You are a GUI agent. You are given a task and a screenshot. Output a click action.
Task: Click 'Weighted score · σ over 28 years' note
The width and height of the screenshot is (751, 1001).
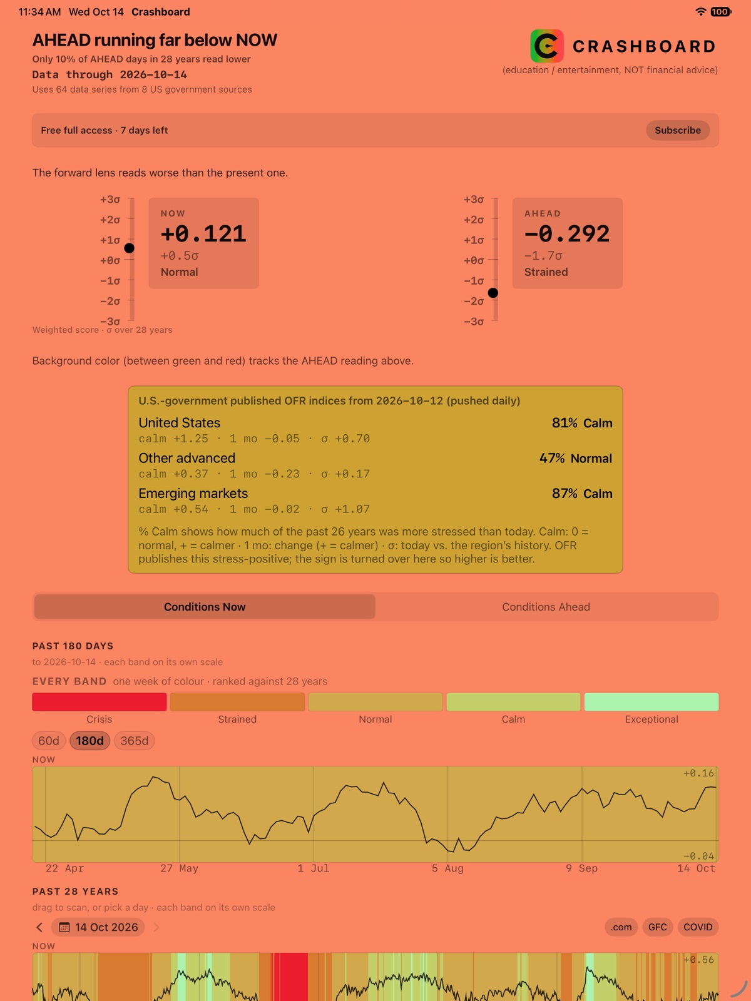pyautogui.click(x=102, y=330)
